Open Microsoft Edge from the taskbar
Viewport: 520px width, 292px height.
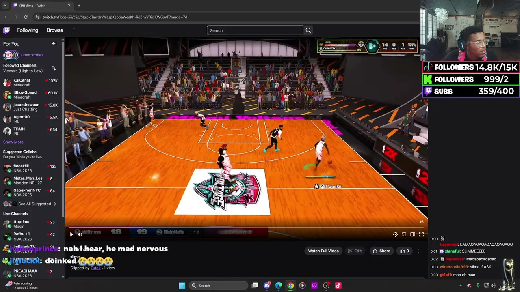(x=279, y=286)
